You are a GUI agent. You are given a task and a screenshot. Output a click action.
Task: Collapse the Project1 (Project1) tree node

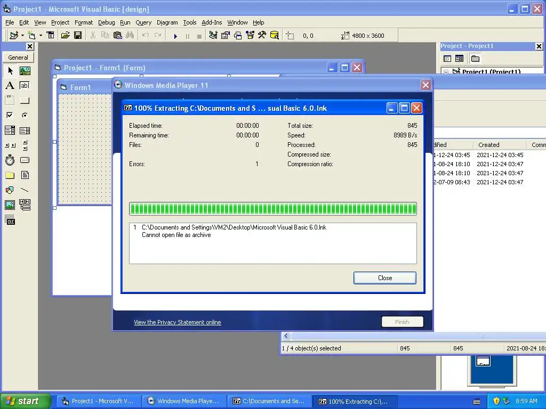(x=446, y=72)
